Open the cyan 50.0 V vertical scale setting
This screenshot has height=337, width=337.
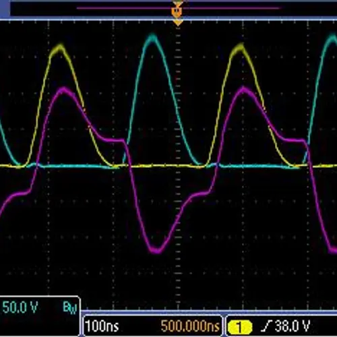[x=20, y=307]
